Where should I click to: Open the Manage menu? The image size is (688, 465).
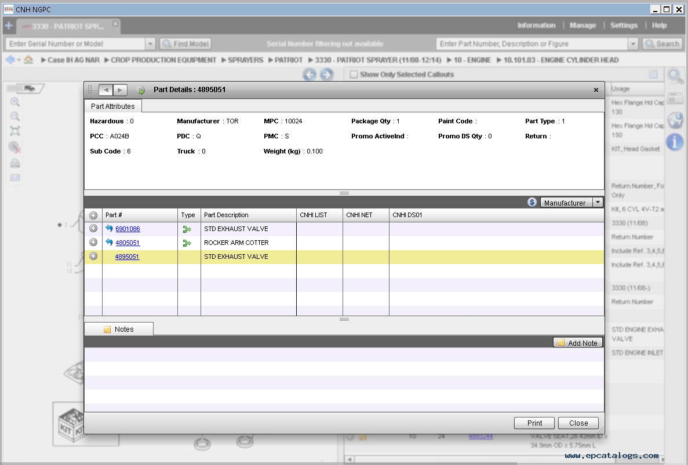(583, 25)
